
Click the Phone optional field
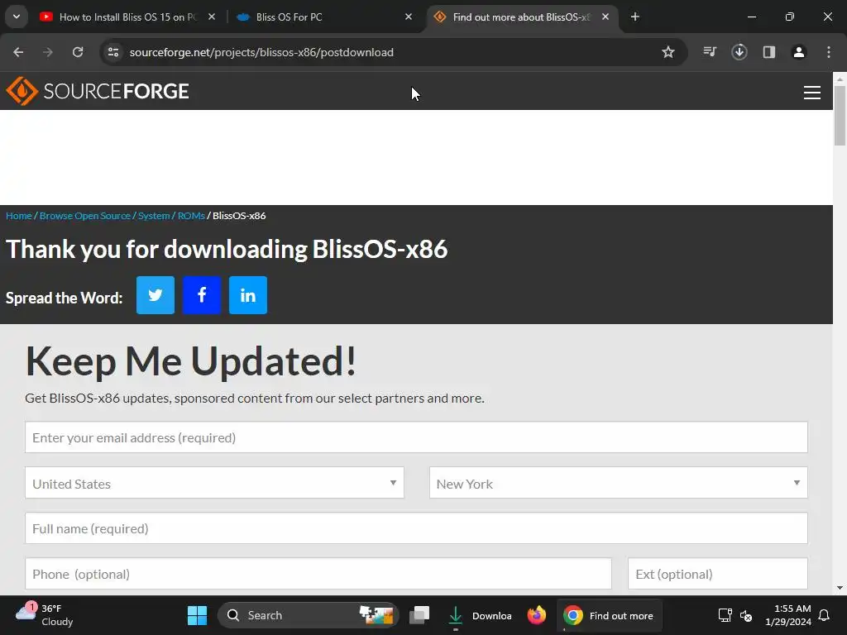318,574
